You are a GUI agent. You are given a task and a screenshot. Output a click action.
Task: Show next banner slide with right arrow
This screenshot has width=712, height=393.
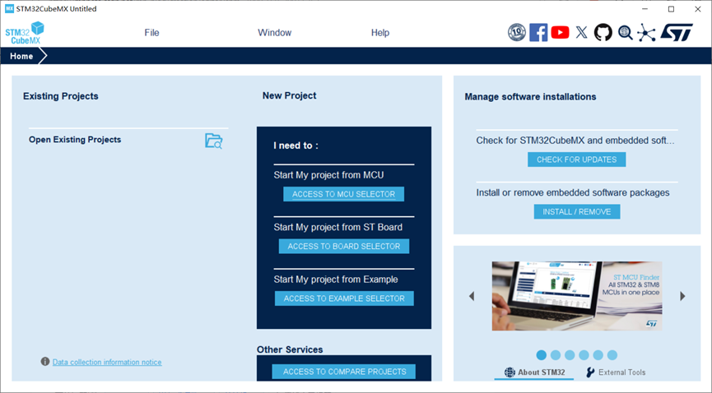click(x=682, y=296)
